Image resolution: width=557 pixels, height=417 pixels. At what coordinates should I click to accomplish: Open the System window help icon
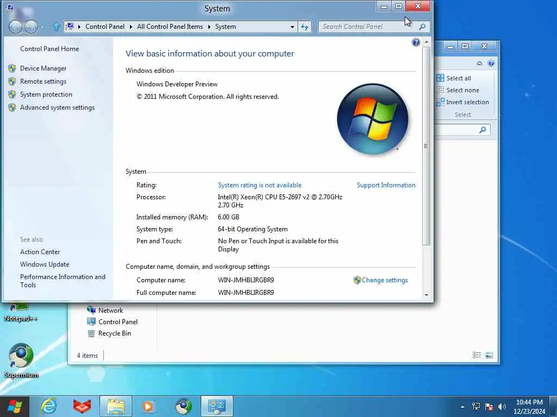pyautogui.click(x=416, y=42)
